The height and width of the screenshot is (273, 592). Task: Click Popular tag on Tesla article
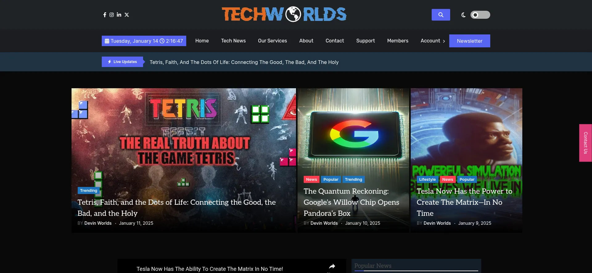[x=467, y=180]
